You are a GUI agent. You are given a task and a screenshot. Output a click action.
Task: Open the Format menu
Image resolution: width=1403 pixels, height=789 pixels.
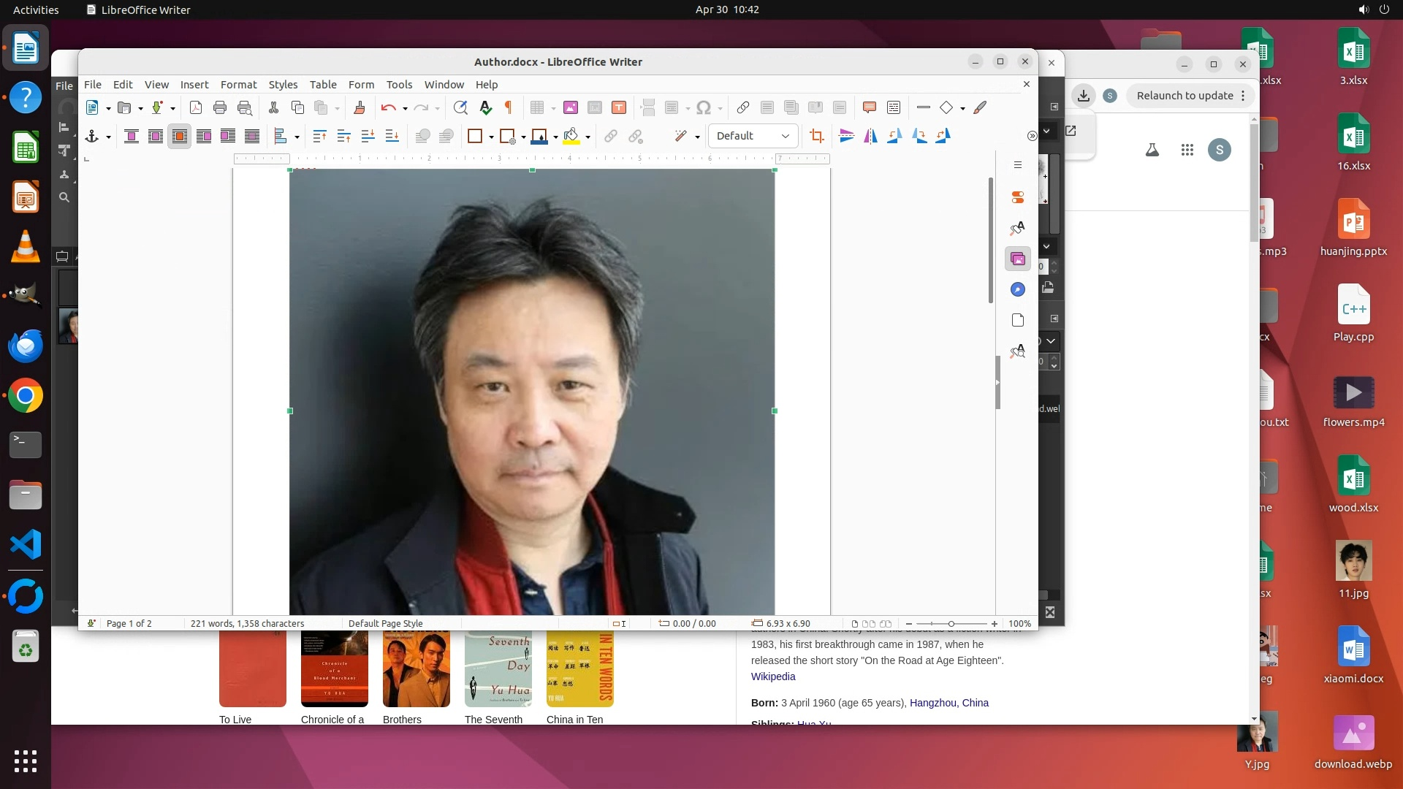click(238, 85)
